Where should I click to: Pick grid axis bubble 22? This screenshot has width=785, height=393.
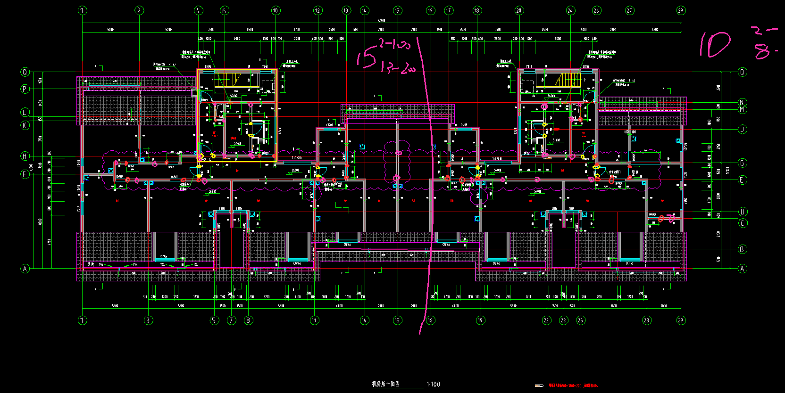546,320
